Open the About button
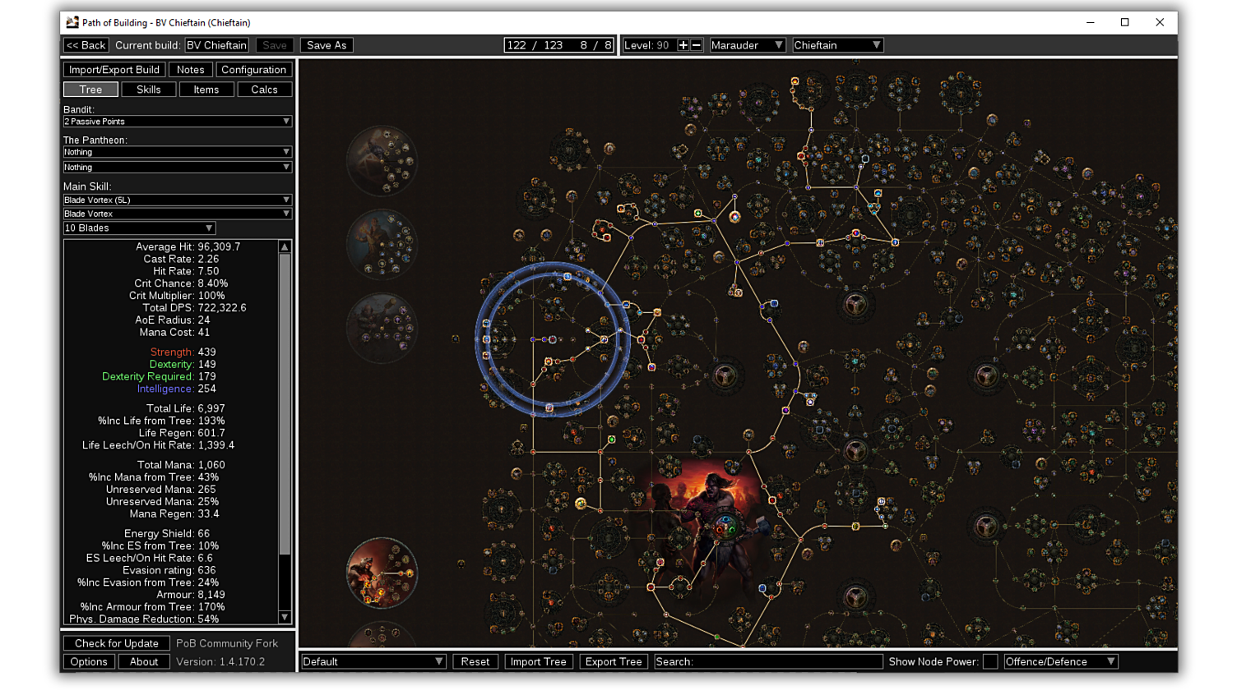 pyautogui.click(x=144, y=661)
